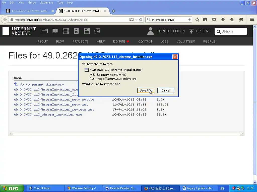
Task: Reload the page with the refresh icon
Action: (x=141, y=19)
